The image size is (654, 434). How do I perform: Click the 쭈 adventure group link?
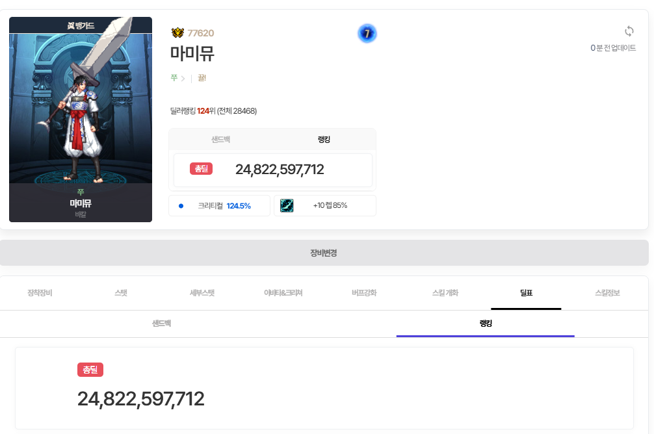coord(174,78)
